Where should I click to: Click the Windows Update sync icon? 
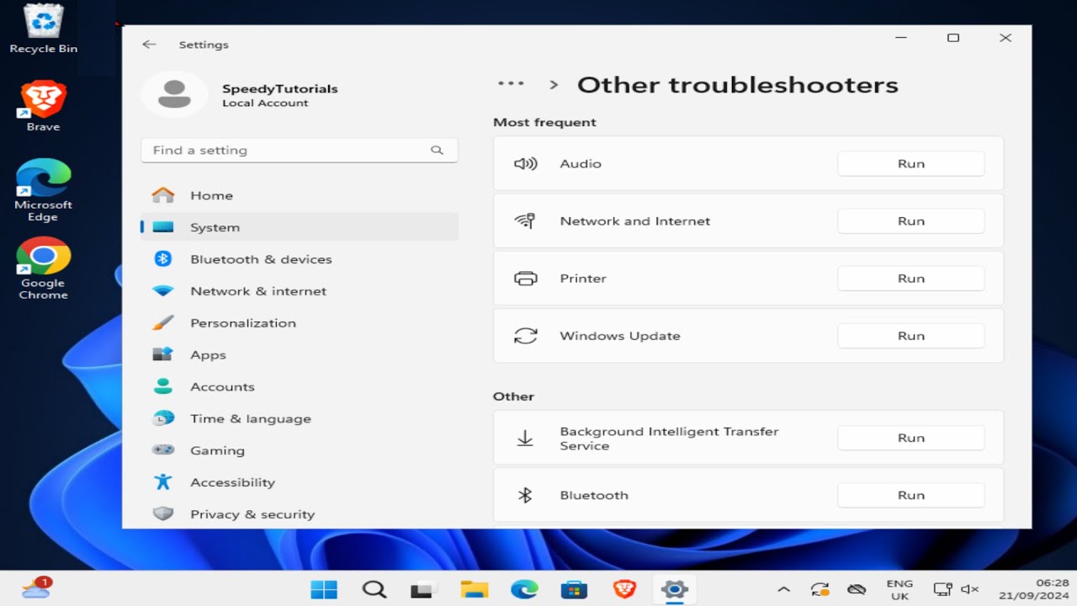point(525,336)
